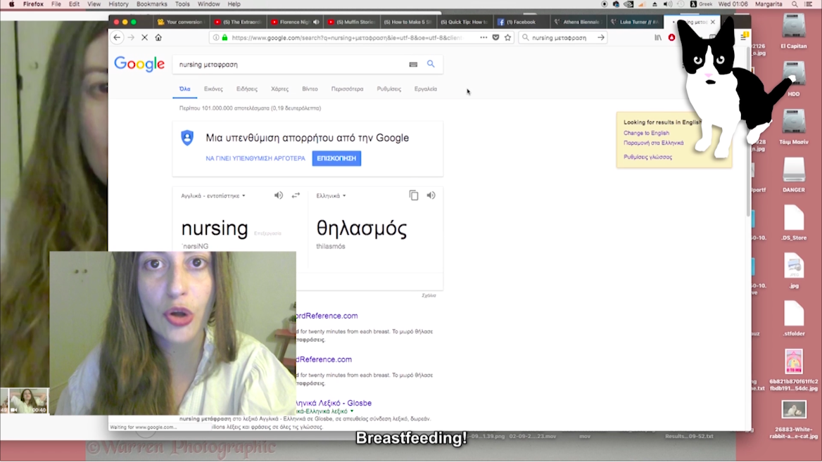Open Firefox hamburger menu
Viewport: 822px width, 462px height.
tap(743, 37)
